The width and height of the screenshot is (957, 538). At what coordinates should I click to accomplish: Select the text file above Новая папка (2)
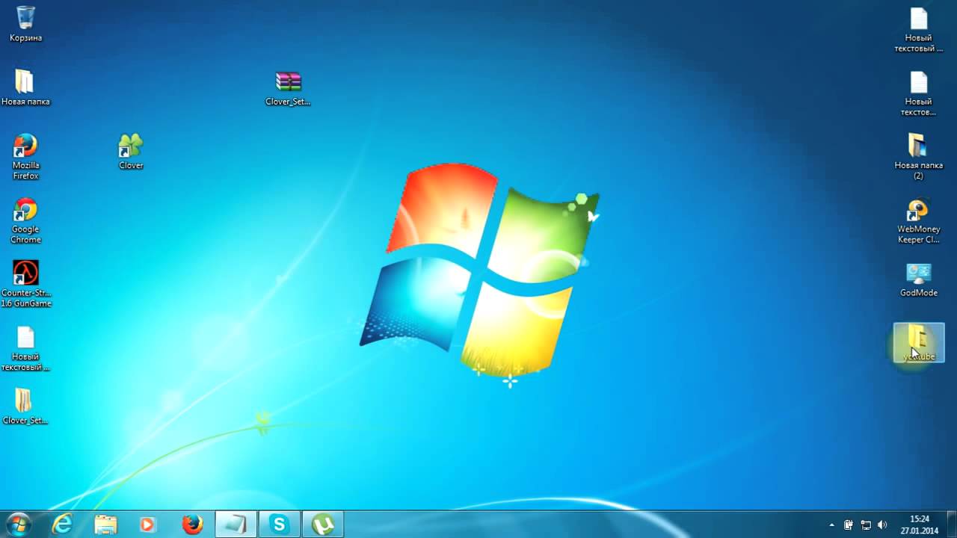(x=918, y=93)
